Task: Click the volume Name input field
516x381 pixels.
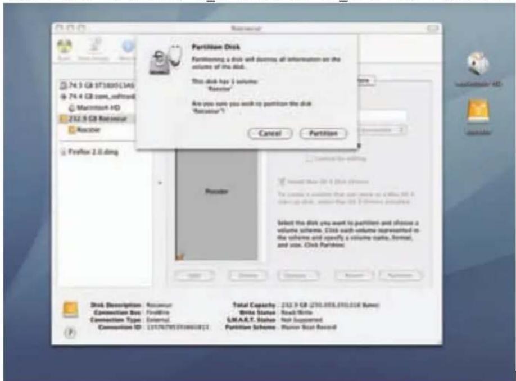Action: pyautogui.click(x=382, y=116)
